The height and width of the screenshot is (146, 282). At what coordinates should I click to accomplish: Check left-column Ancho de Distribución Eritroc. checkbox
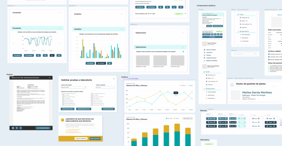63,94
